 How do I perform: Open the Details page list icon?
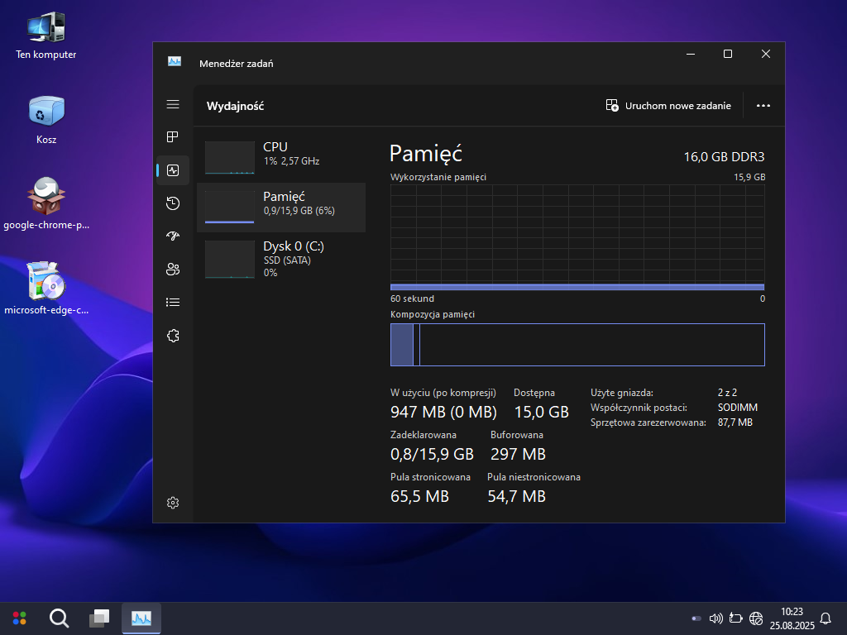click(x=173, y=303)
